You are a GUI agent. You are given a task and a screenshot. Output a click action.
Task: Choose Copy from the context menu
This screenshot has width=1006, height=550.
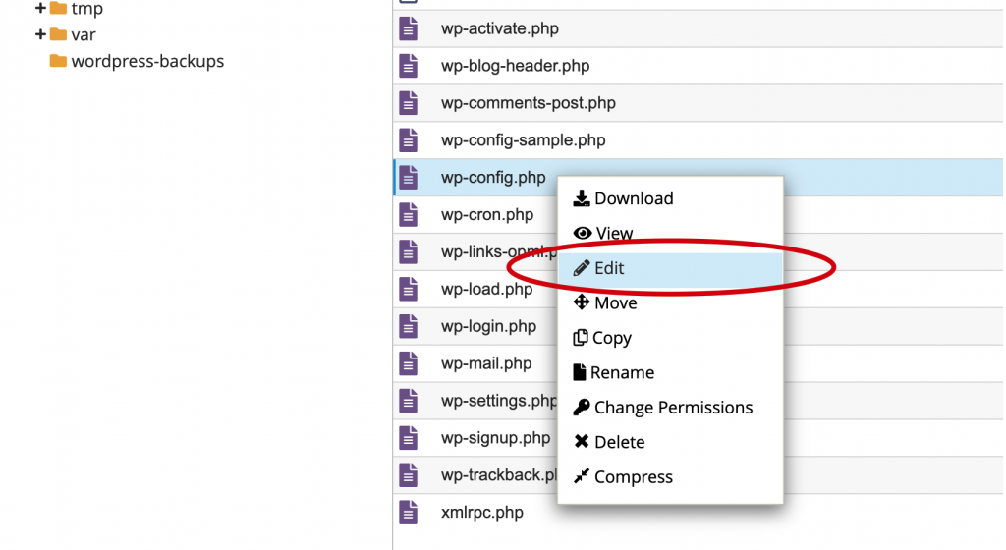(670, 337)
